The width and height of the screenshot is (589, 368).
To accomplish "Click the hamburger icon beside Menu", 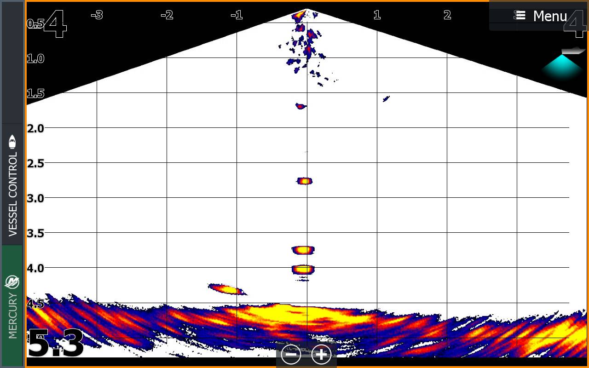I will click(520, 16).
